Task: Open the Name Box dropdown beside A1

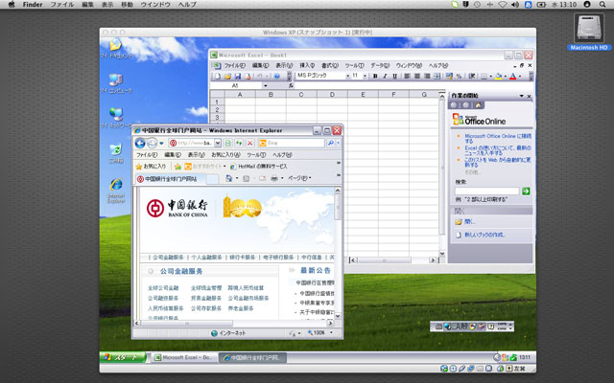Action: coord(265,85)
